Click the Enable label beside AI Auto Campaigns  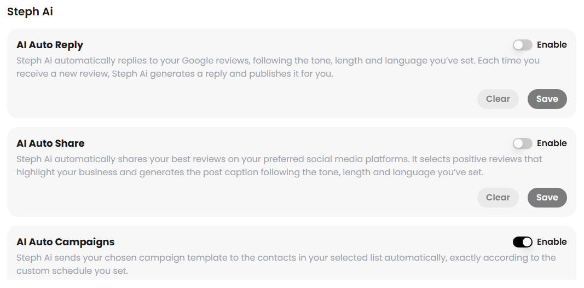pos(552,242)
